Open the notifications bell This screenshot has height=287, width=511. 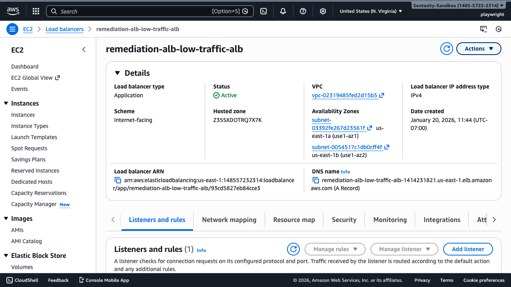click(x=283, y=11)
